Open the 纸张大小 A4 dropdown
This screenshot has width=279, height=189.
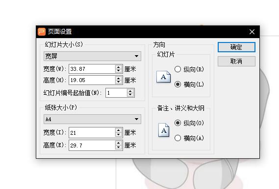(92, 119)
